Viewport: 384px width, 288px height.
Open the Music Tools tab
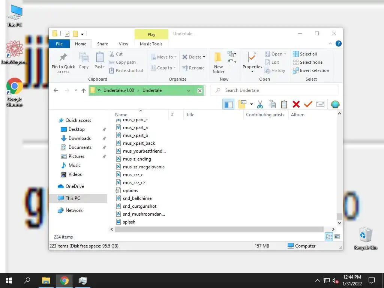point(151,44)
